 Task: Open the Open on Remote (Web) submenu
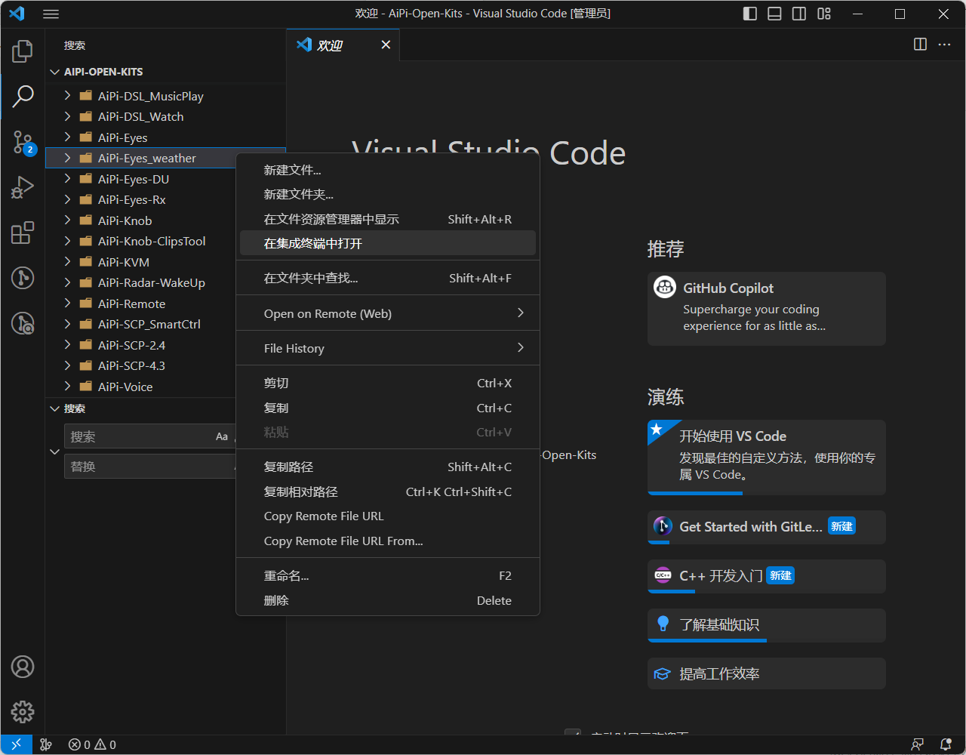[388, 313]
